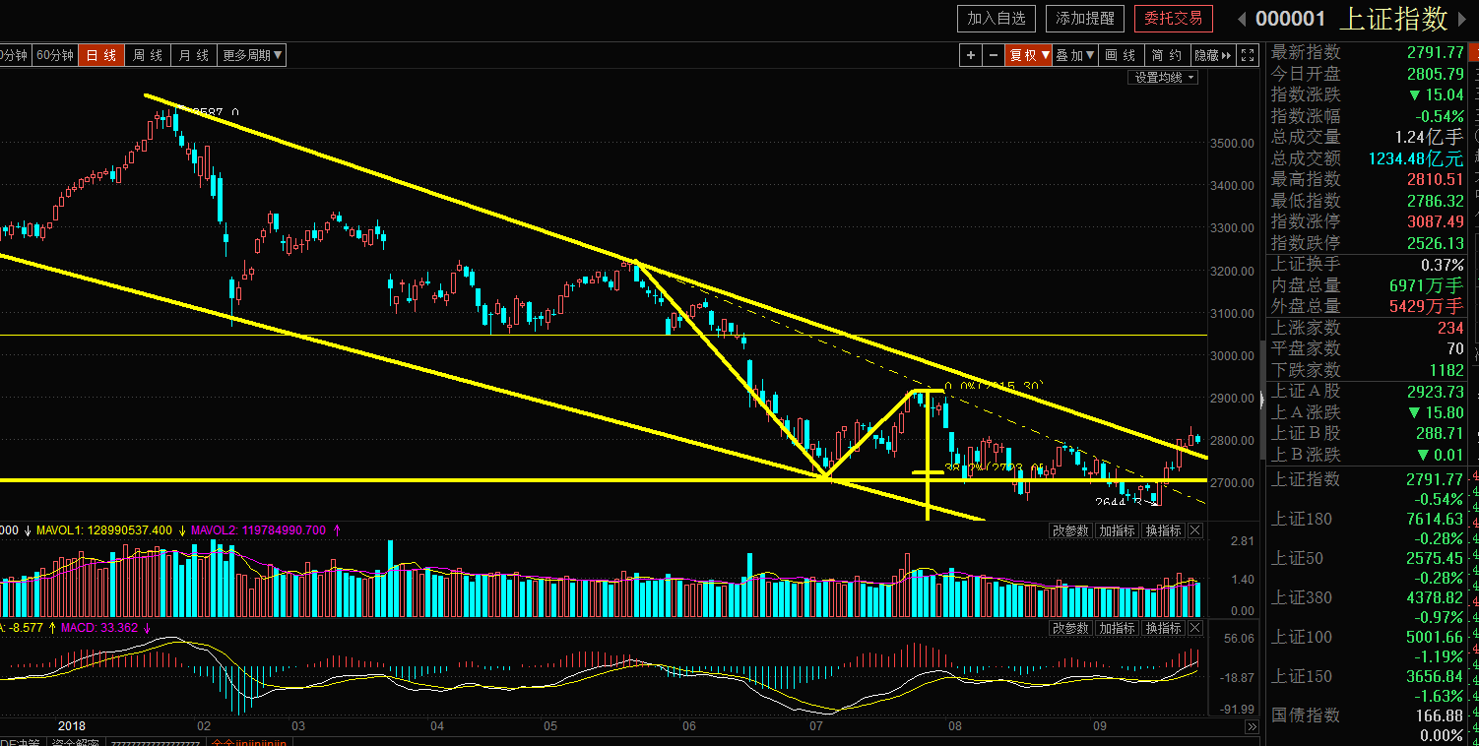Close the volume indicator panel
Screen dimensions: 1479x746
pyautogui.click(x=1195, y=531)
